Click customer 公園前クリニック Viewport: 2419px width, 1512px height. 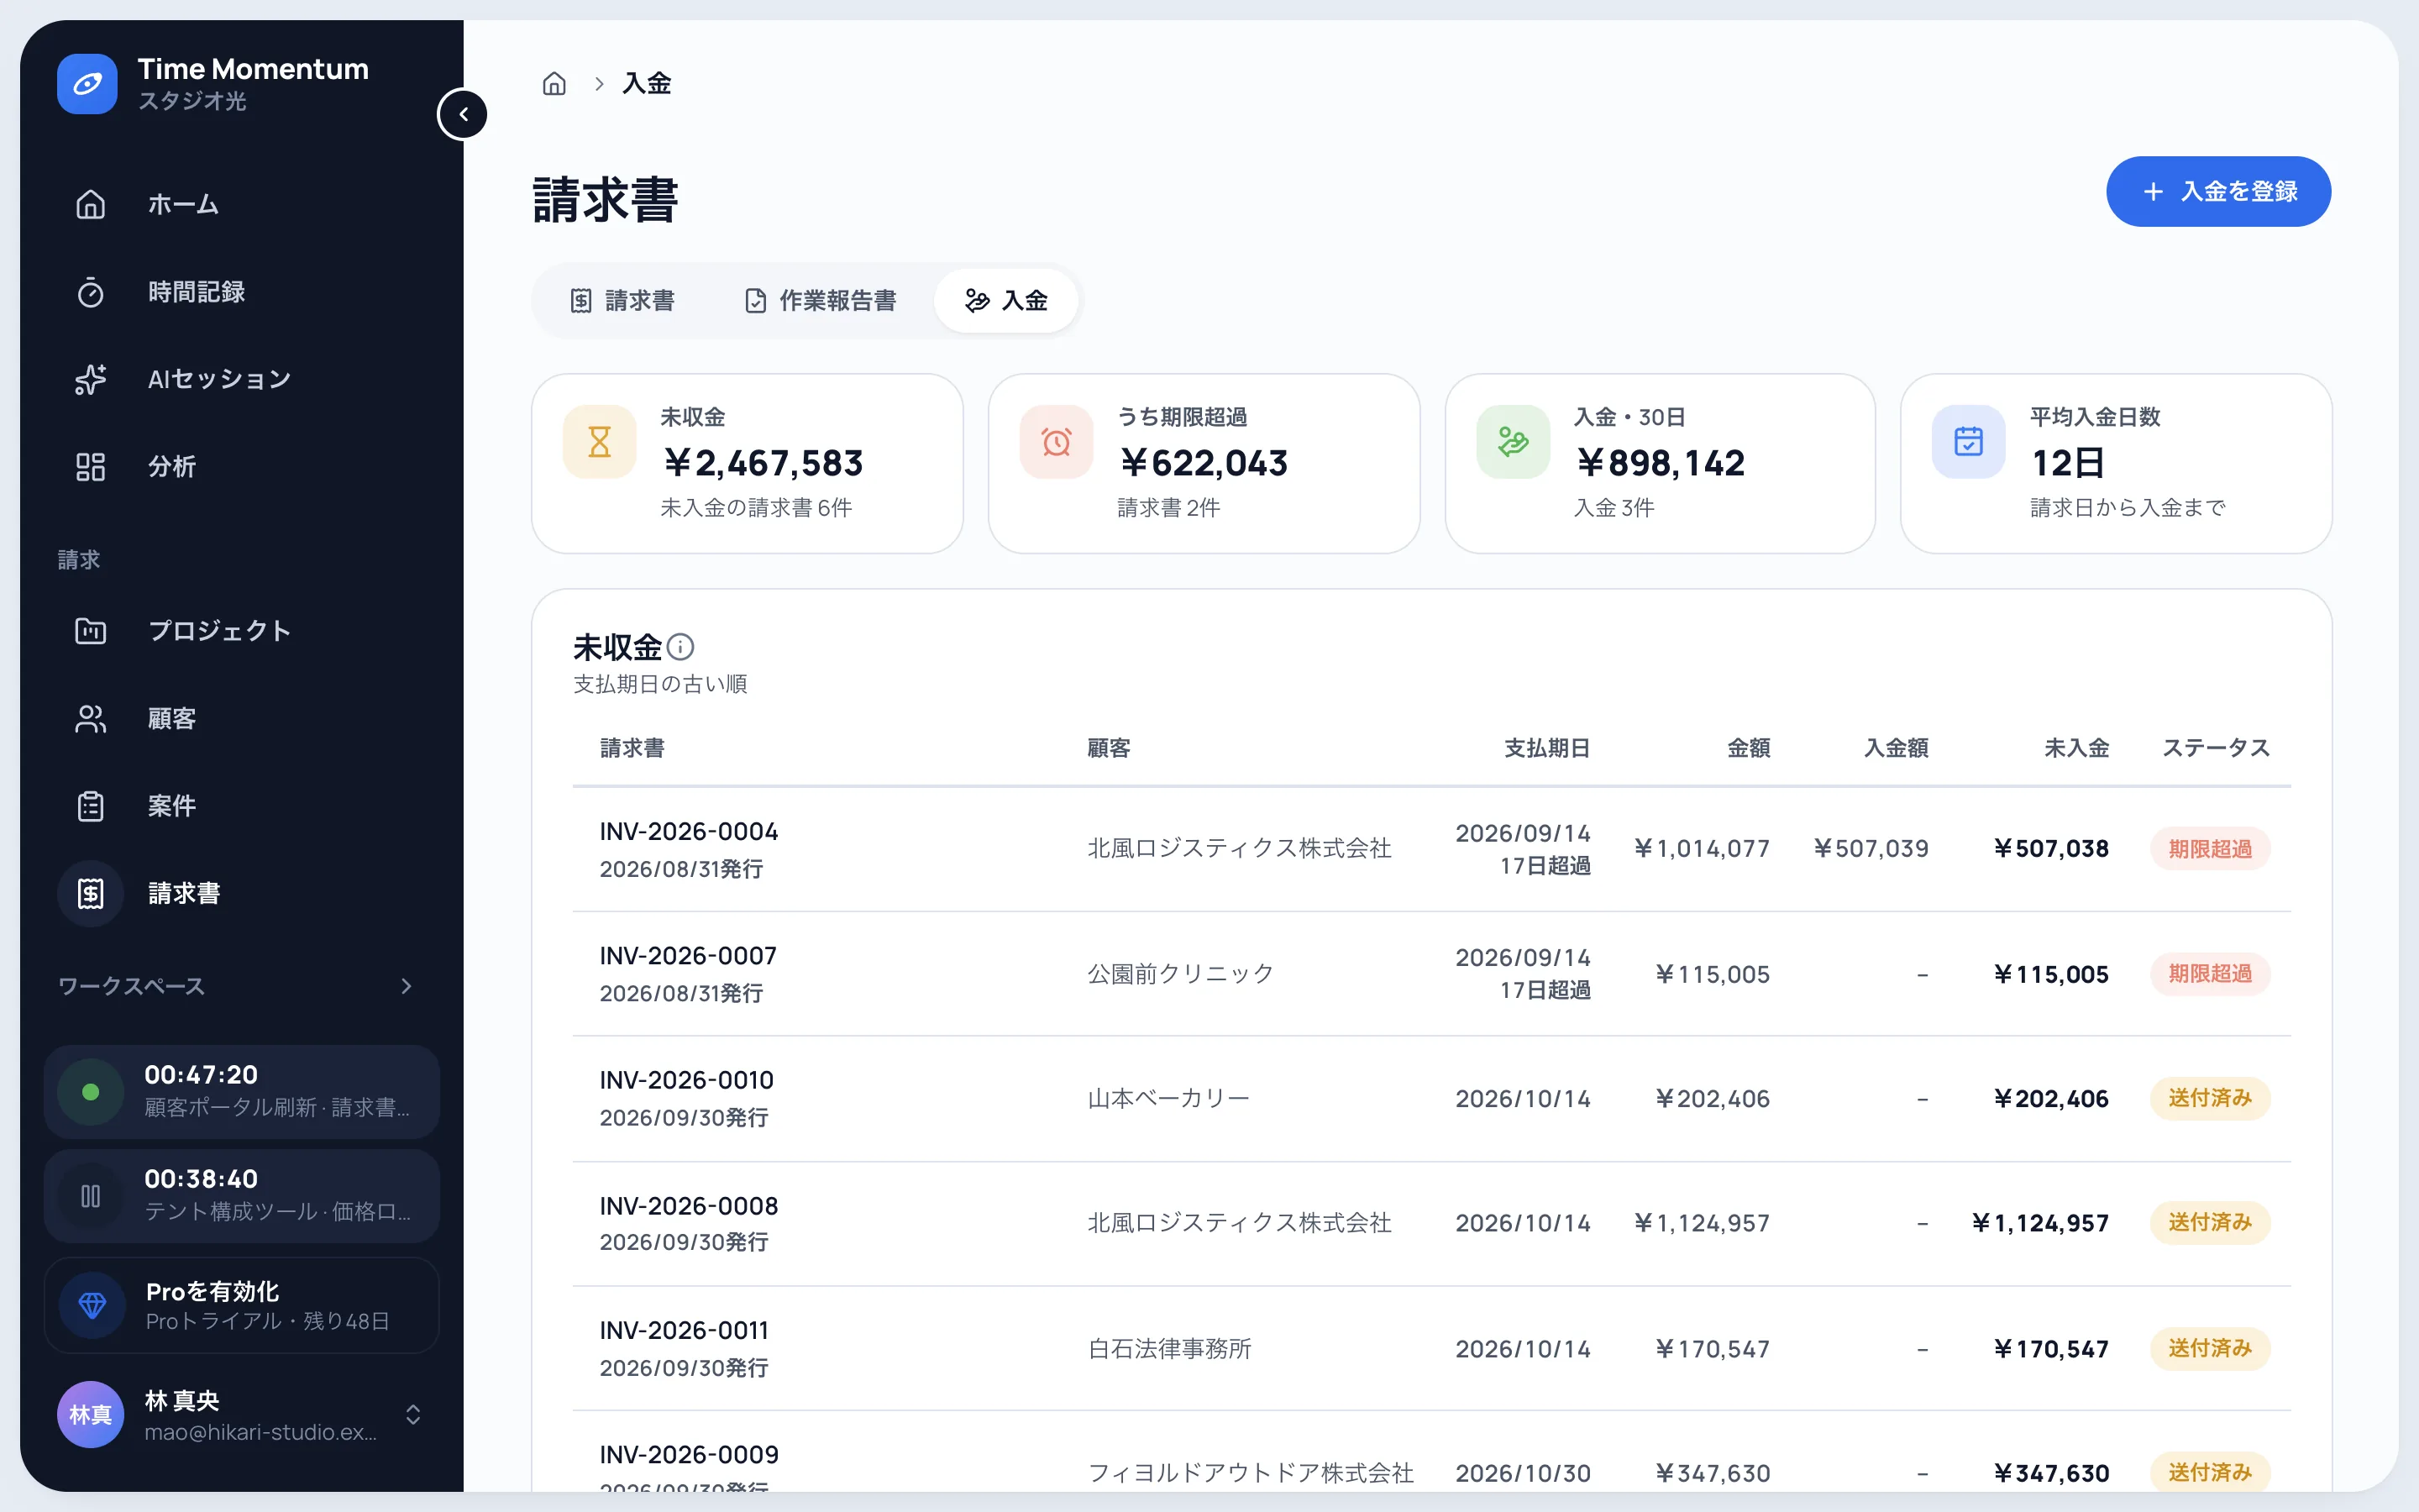pos(1180,974)
